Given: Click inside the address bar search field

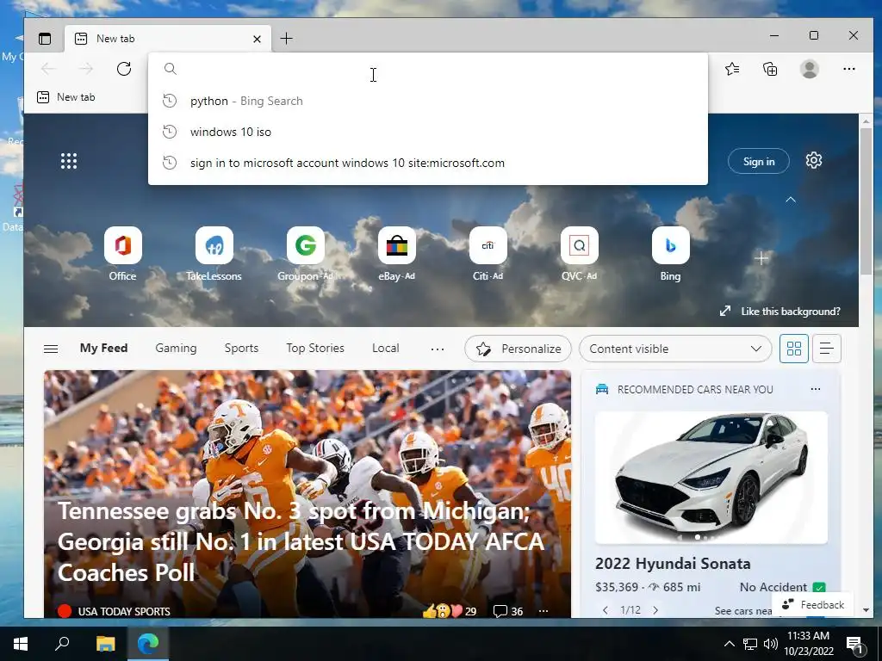Looking at the screenshot, I should pyautogui.click(x=427, y=69).
